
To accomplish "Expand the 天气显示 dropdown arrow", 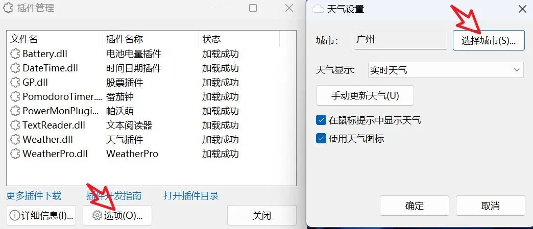I will click(517, 70).
